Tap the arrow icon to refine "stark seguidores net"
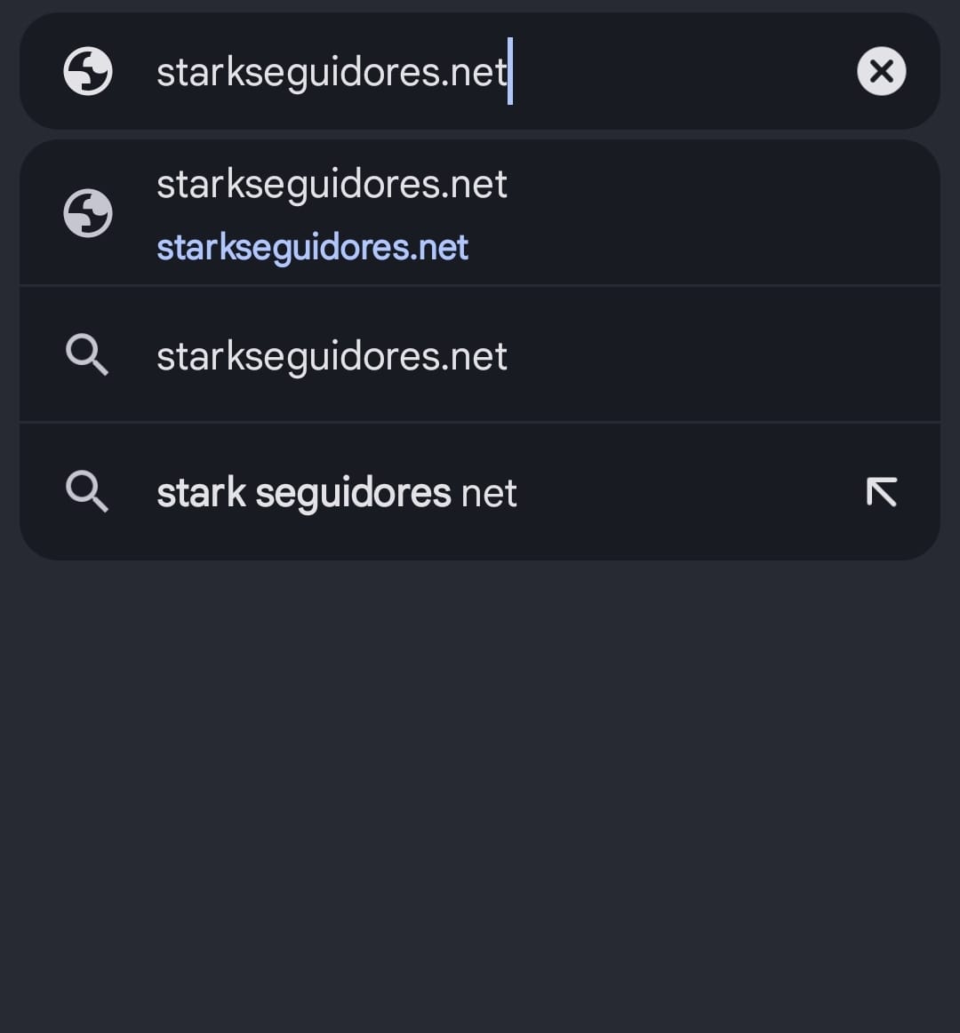This screenshot has height=1033, width=960. click(881, 491)
